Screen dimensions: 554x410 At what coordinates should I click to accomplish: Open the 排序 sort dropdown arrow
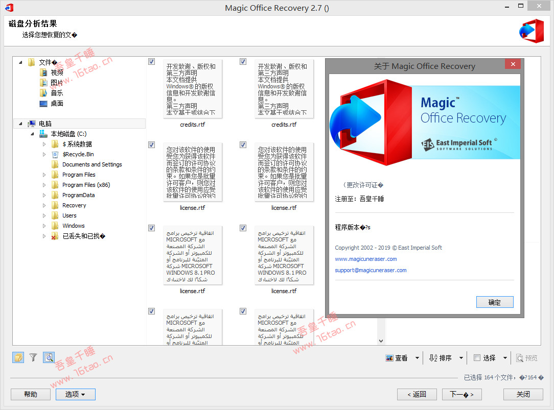[x=461, y=358]
